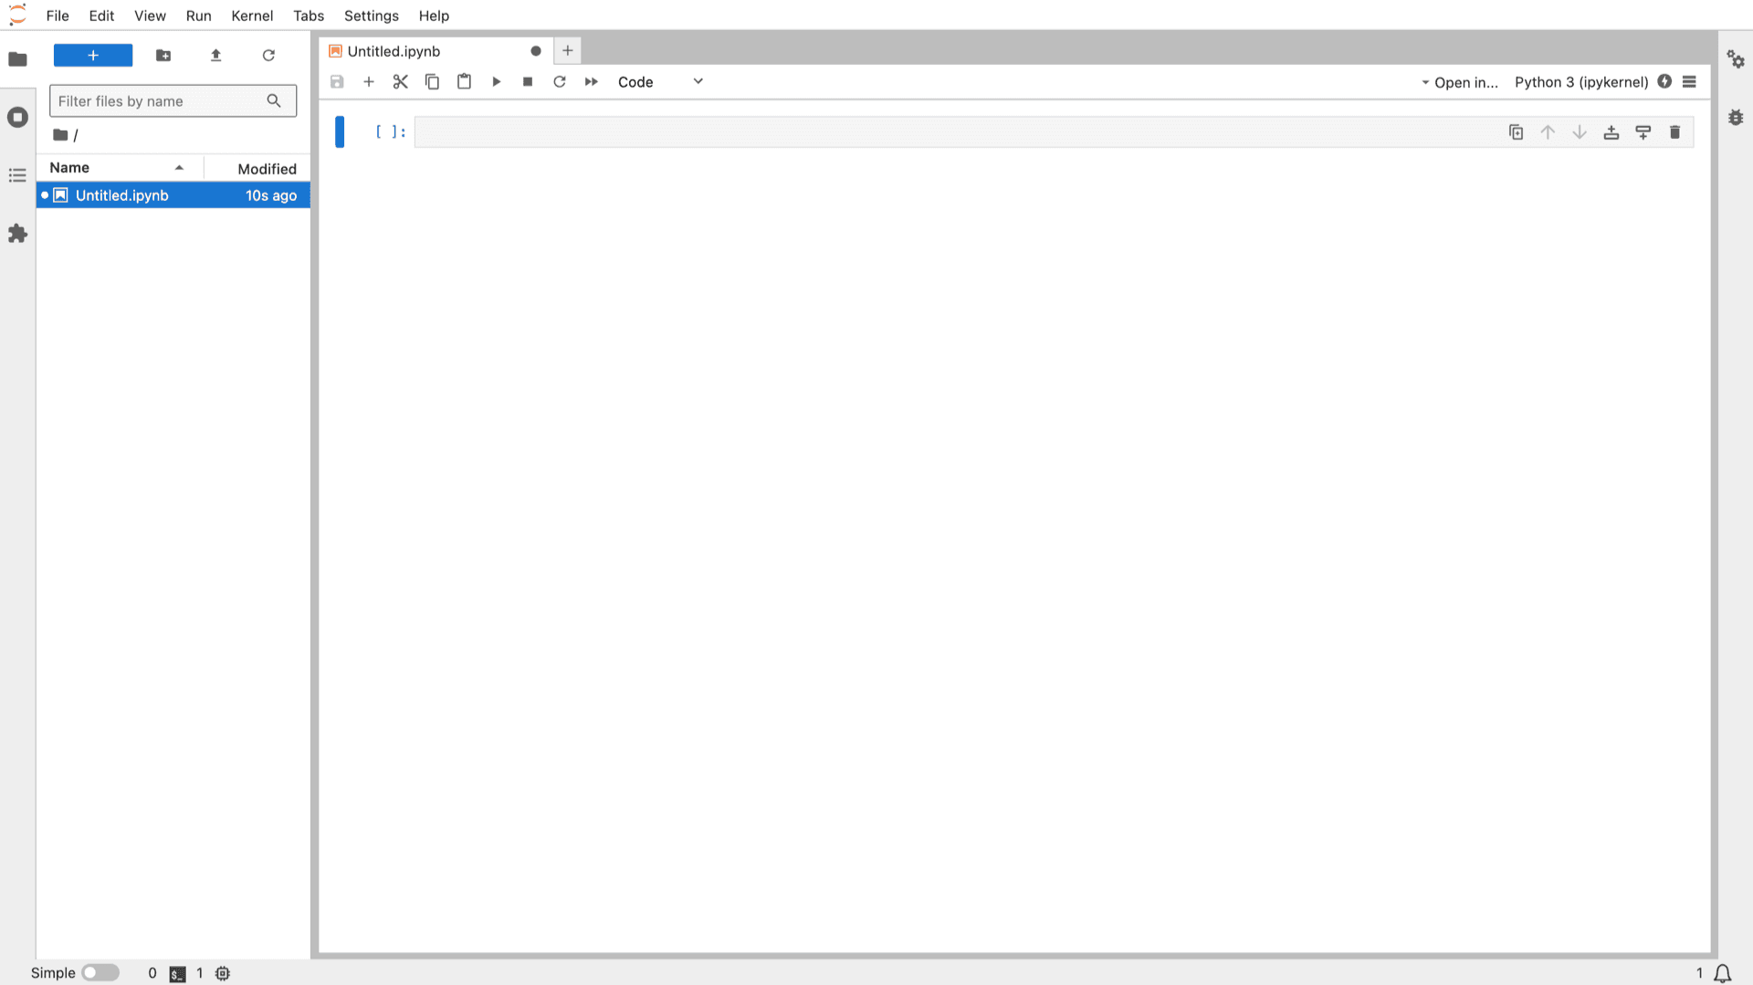Open the File menu
Image resolution: width=1753 pixels, height=985 pixels.
(58, 16)
